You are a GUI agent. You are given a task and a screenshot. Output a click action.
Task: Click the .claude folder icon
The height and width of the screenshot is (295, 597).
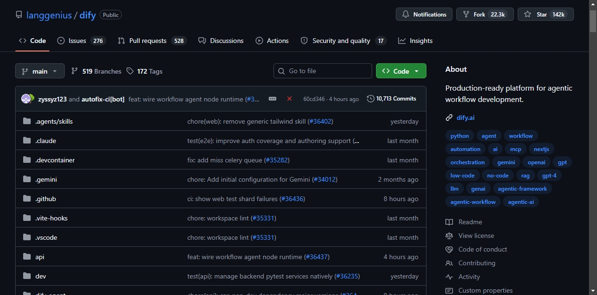(27, 141)
